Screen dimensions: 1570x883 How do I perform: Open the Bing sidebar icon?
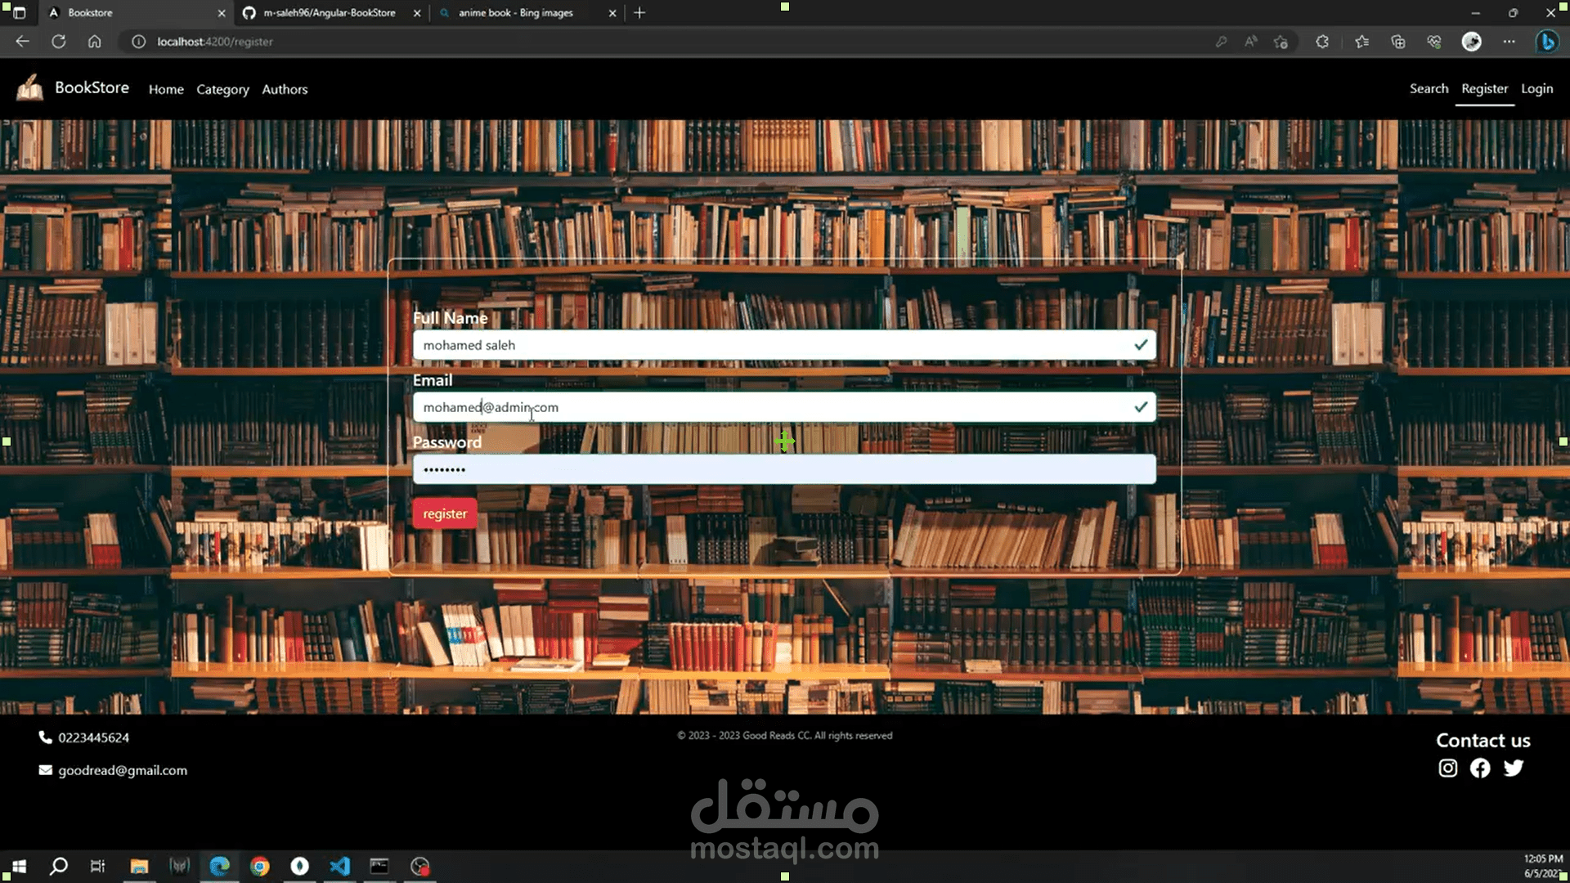1546,42
